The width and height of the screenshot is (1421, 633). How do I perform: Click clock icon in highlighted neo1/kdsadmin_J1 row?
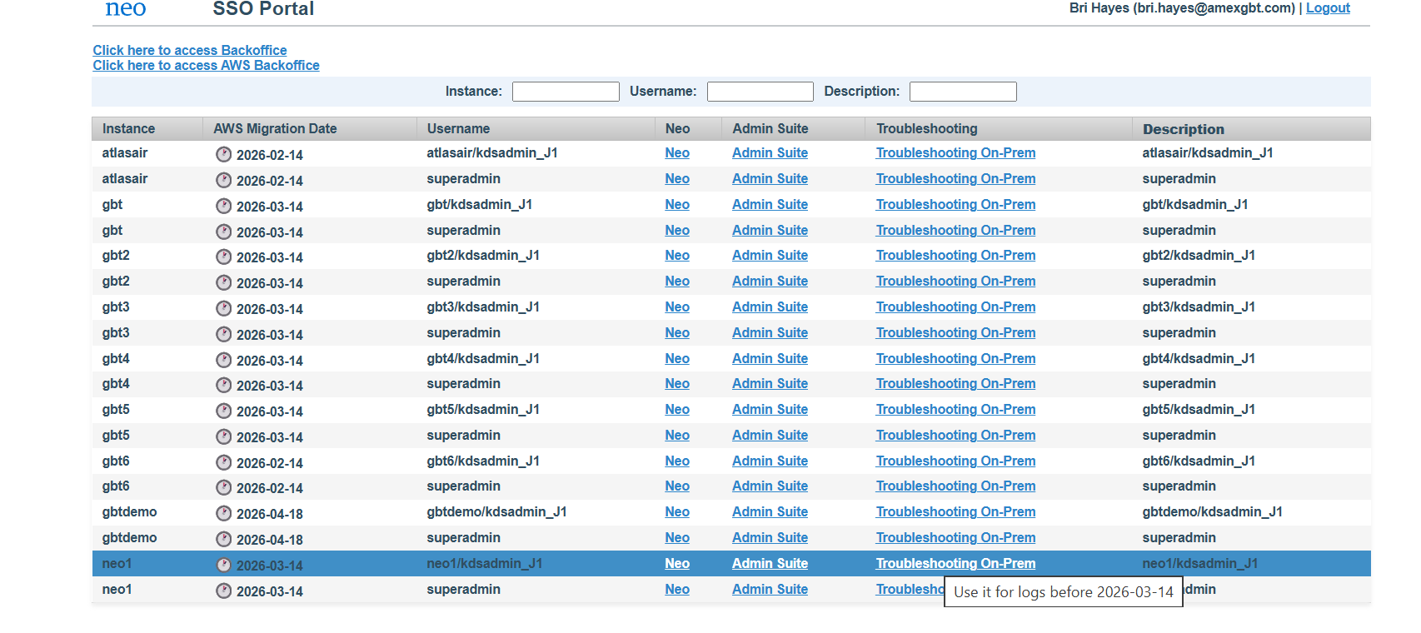click(x=223, y=565)
